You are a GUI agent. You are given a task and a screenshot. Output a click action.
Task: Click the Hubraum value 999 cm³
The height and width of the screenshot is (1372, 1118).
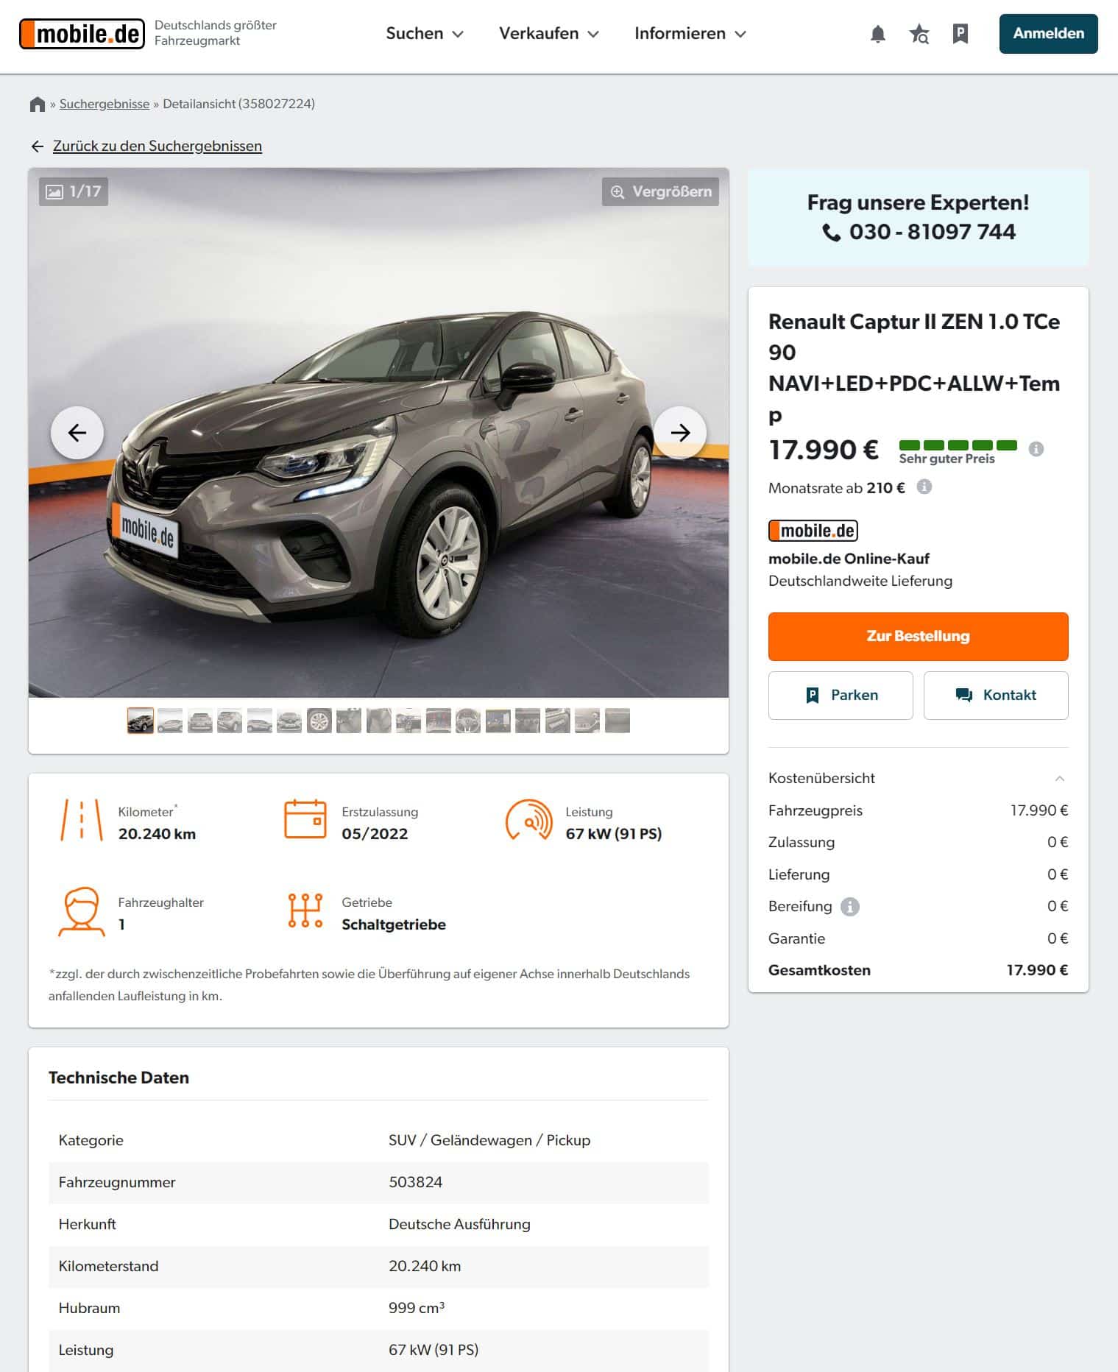[x=417, y=1308]
